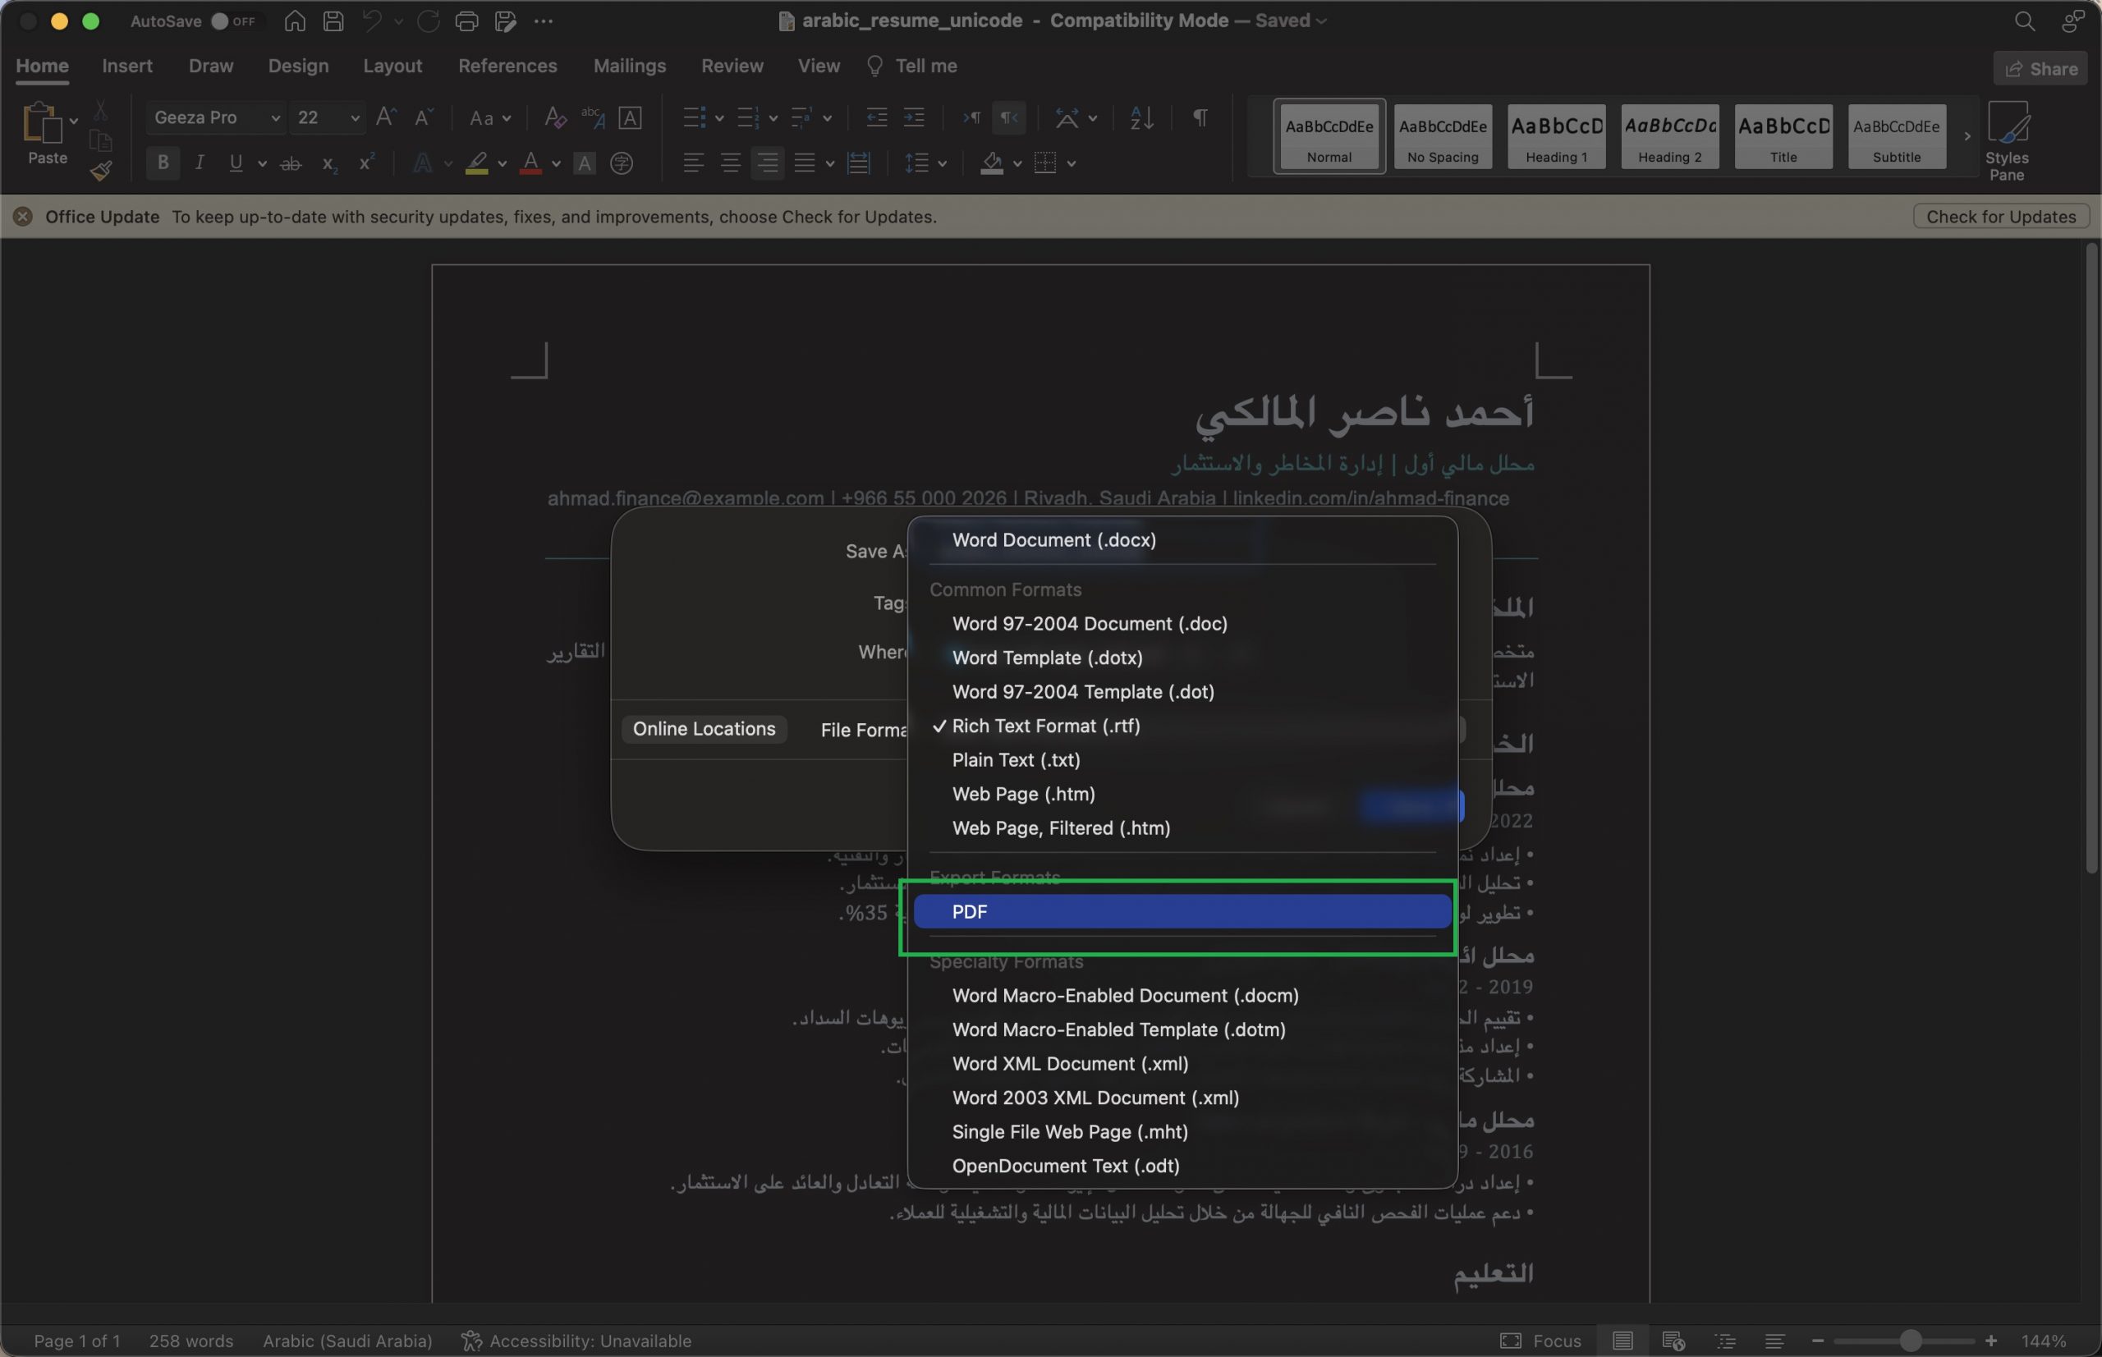Click the Character Shading icon
The width and height of the screenshot is (2102, 1357).
click(584, 163)
